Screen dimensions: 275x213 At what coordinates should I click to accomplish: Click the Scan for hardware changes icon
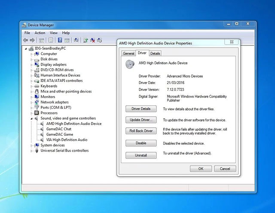[76, 40]
